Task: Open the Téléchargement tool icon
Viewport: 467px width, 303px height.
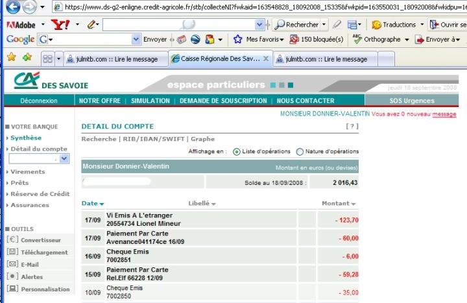Action: pos(12,252)
